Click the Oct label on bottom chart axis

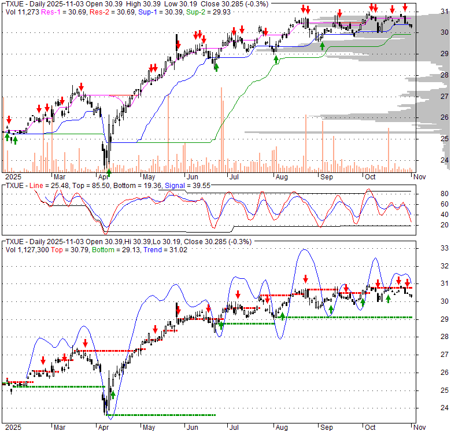click(370, 428)
